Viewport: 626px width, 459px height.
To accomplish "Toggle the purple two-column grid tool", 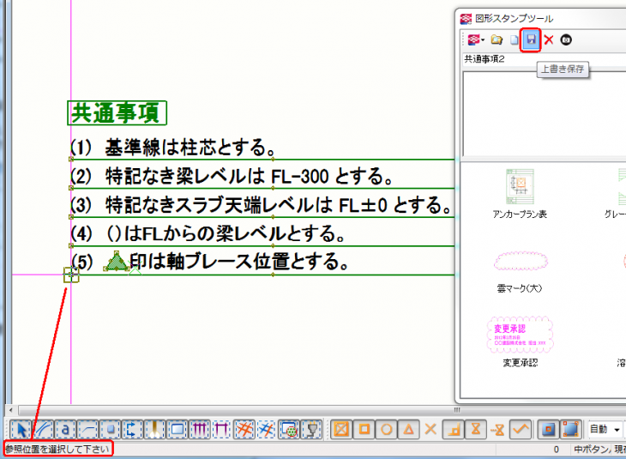I will pos(221,430).
